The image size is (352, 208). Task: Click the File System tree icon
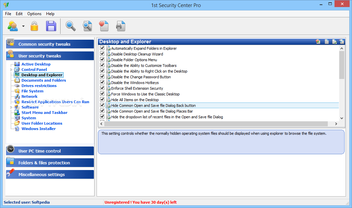17,91
